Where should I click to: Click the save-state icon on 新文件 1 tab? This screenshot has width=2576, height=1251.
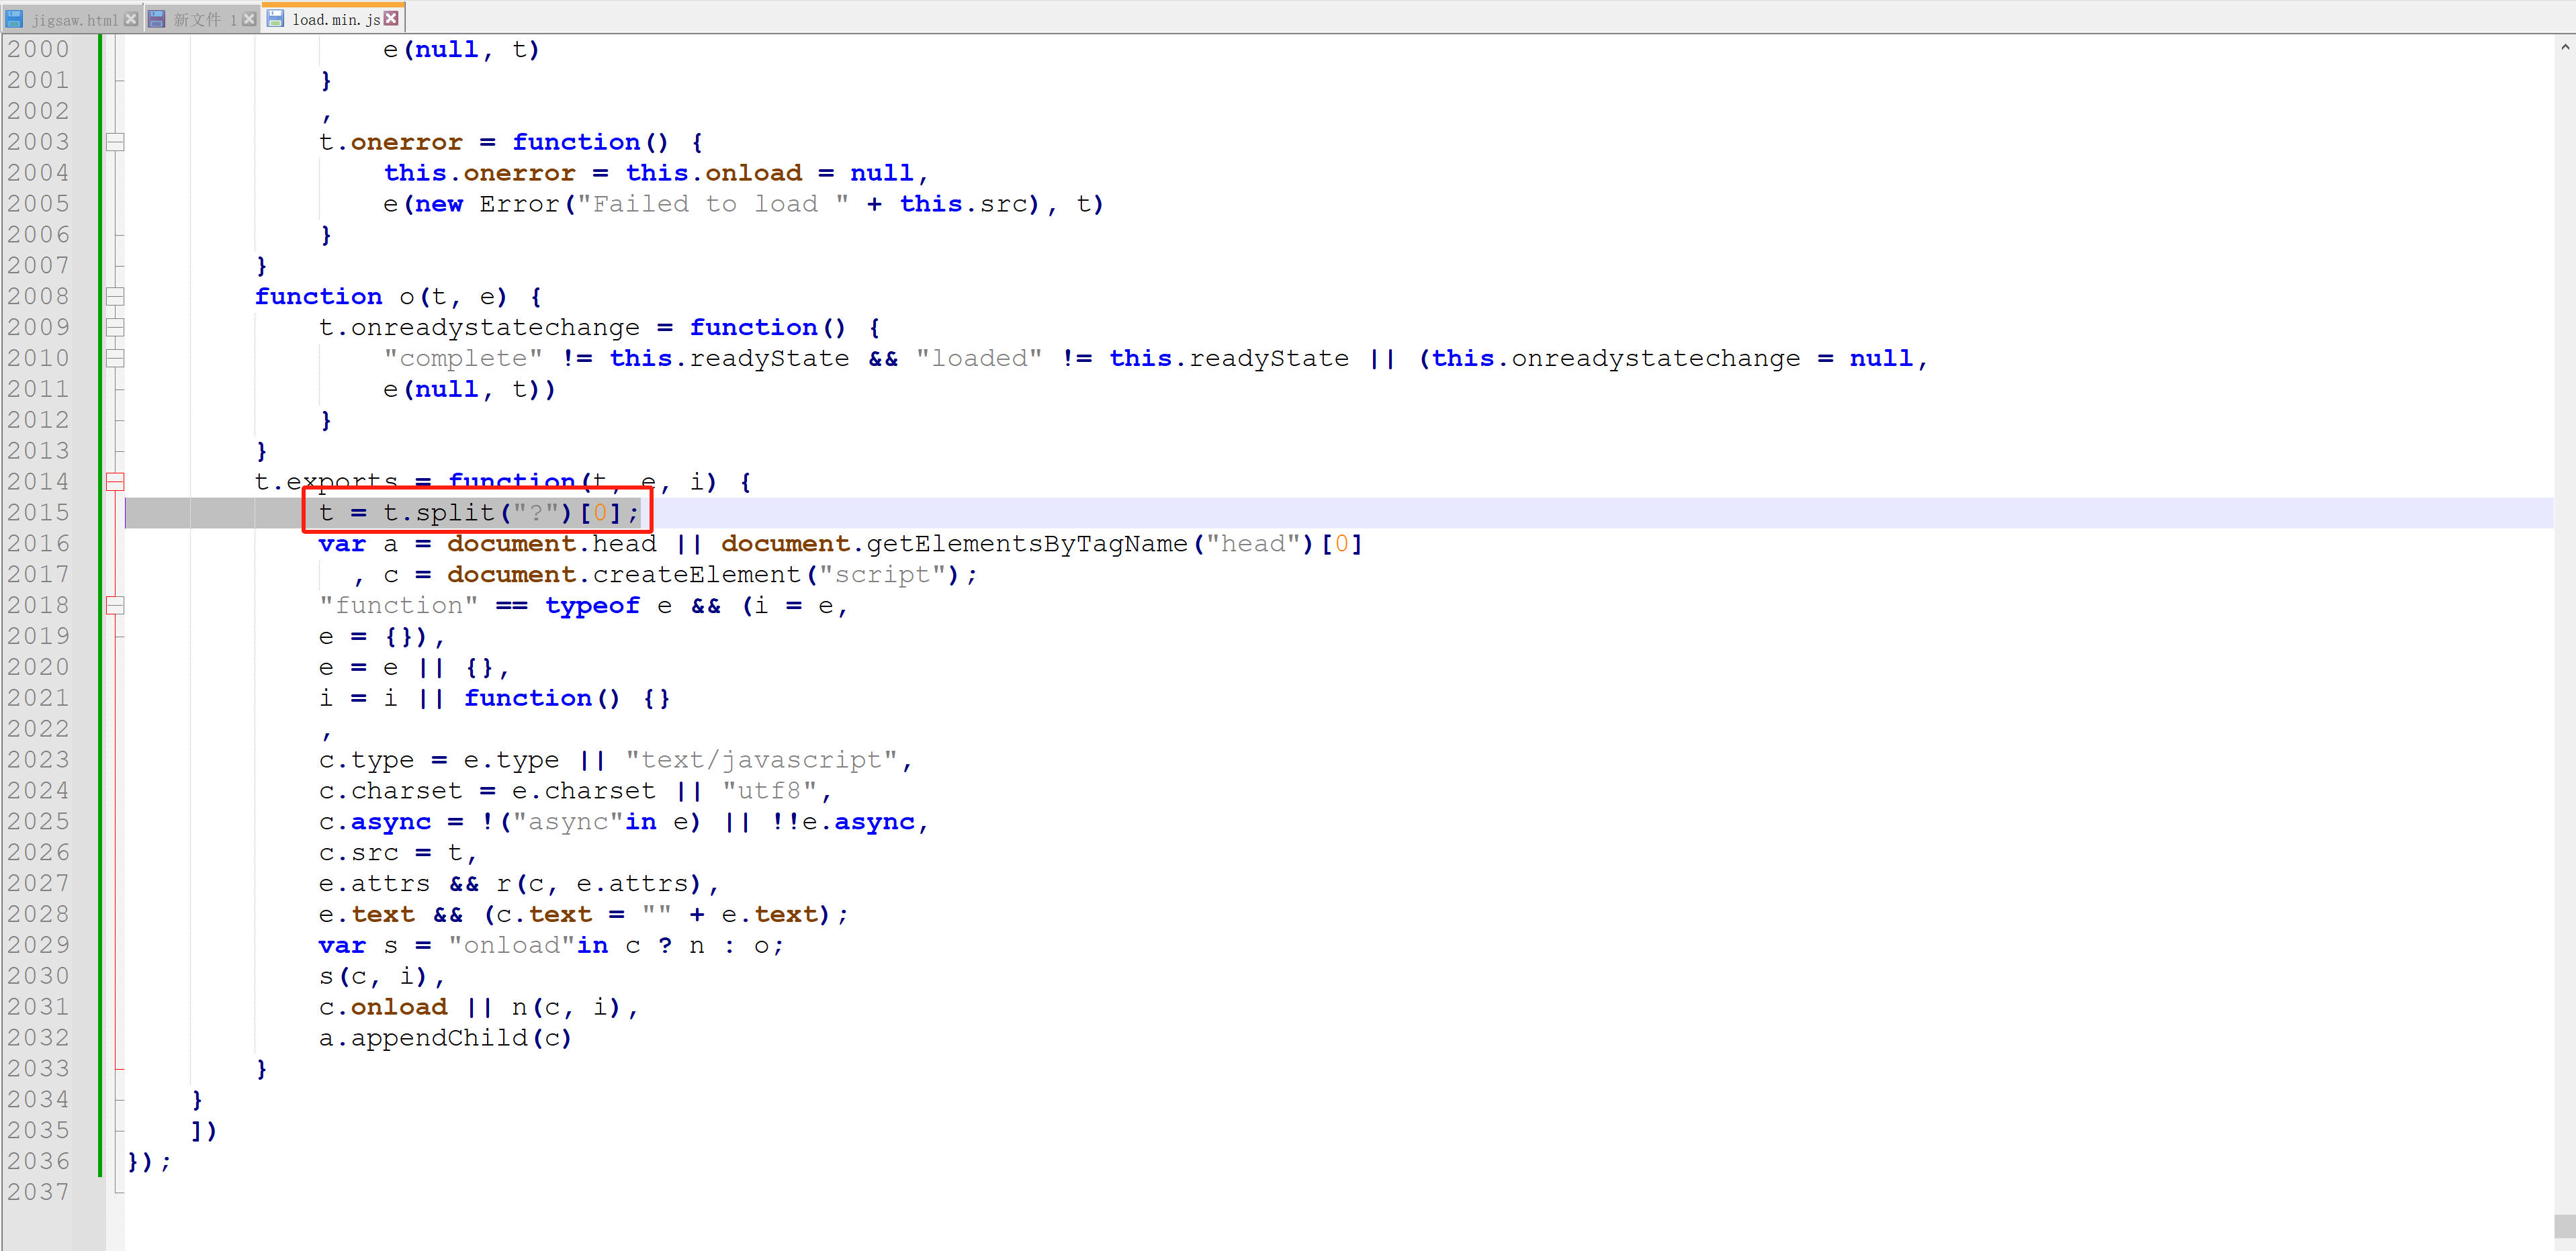157,19
